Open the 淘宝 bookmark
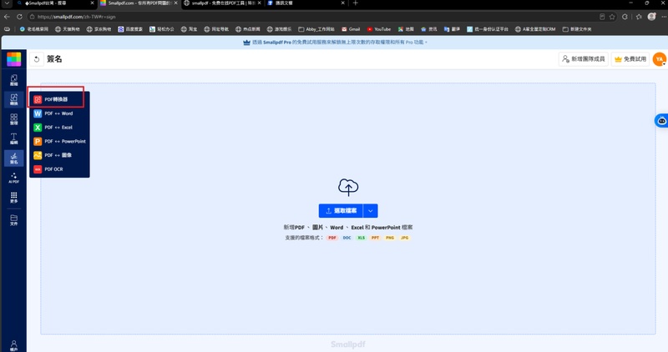 click(190, 29)
